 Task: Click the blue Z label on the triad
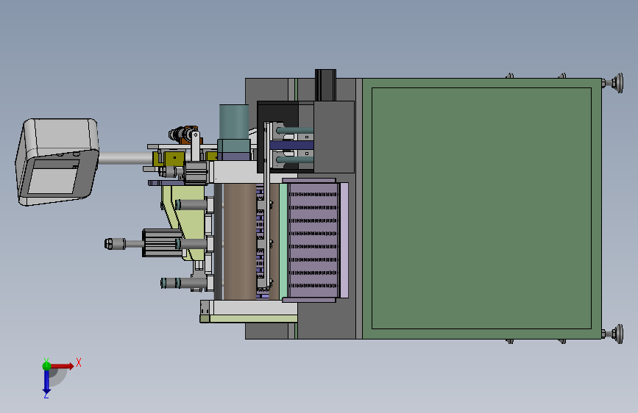[x=46, y=395]
